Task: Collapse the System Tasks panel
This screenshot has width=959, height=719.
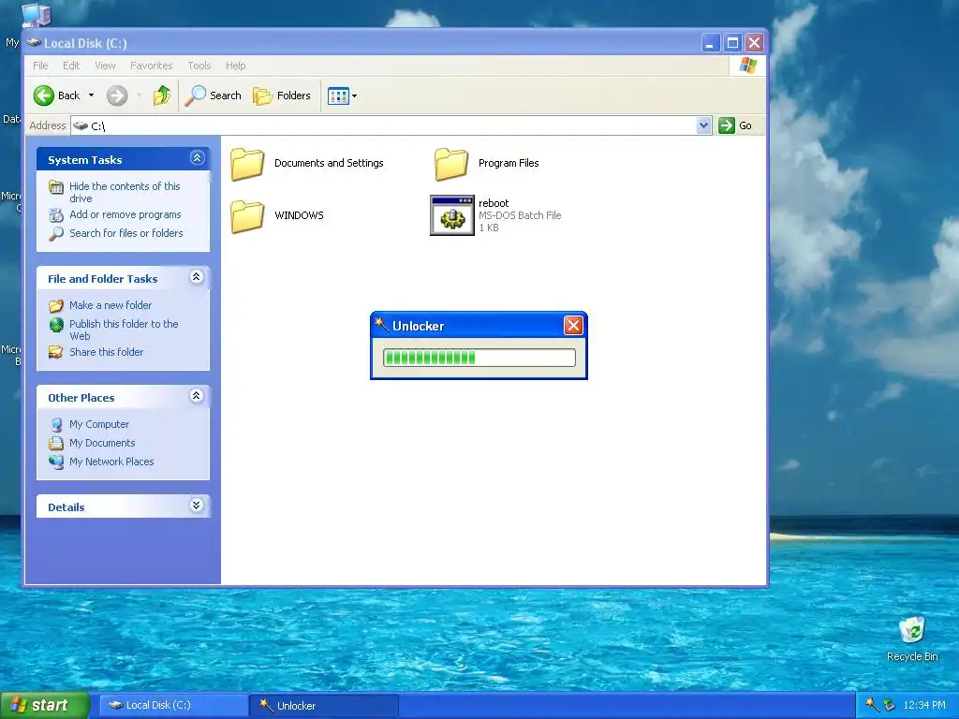Action: pos(197,158)
